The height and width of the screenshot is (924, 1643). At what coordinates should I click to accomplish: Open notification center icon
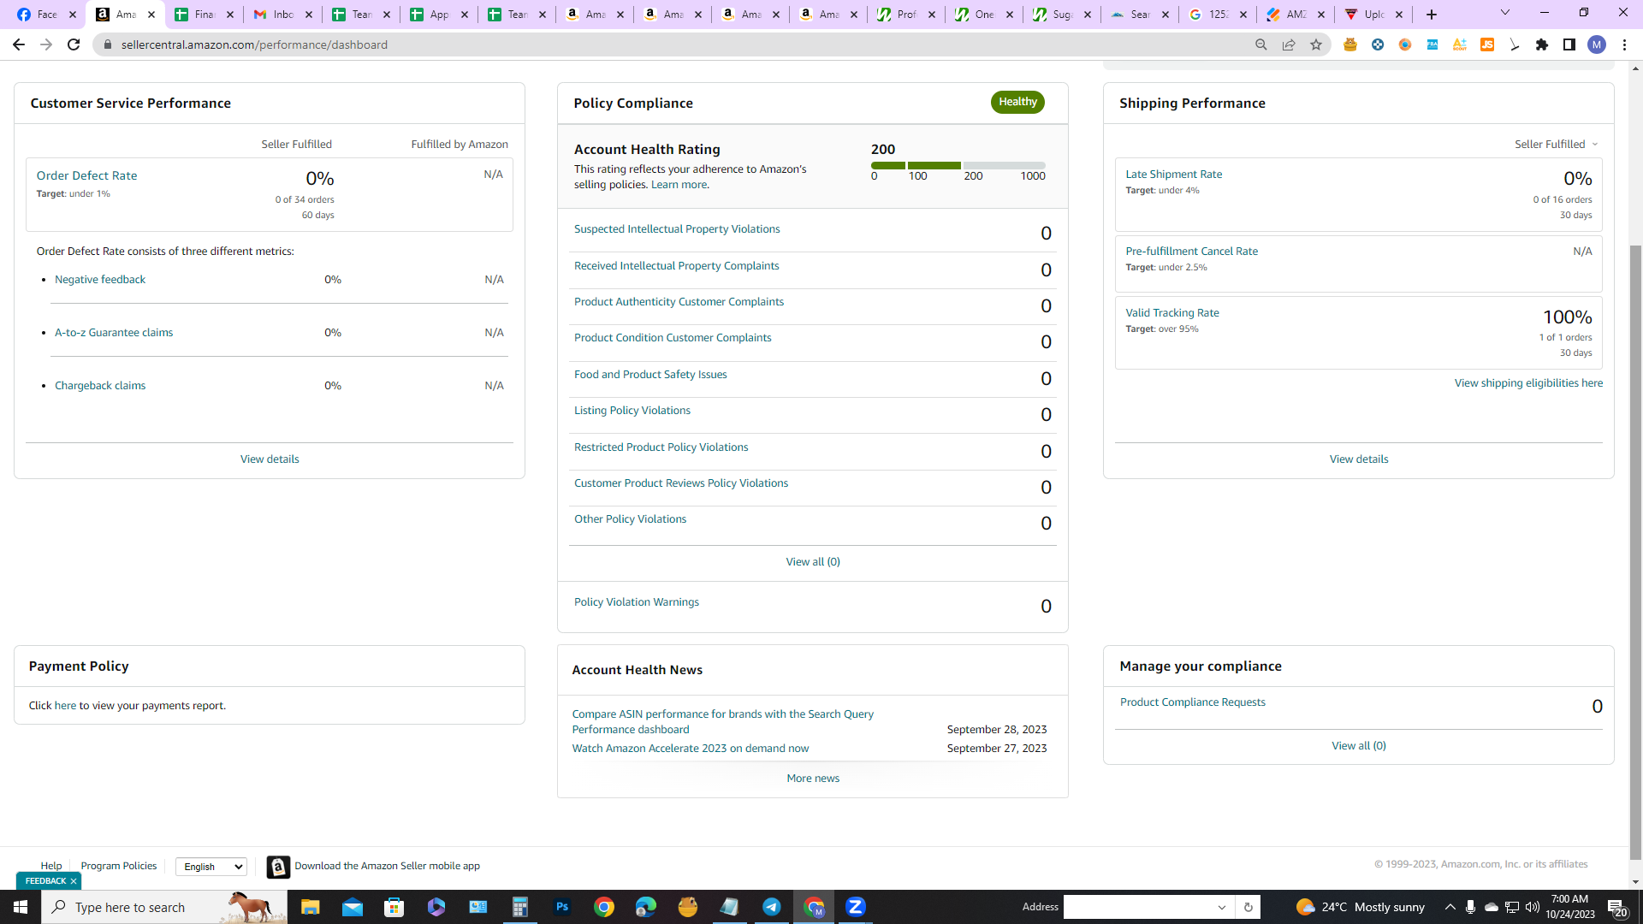pos(1616,907)
